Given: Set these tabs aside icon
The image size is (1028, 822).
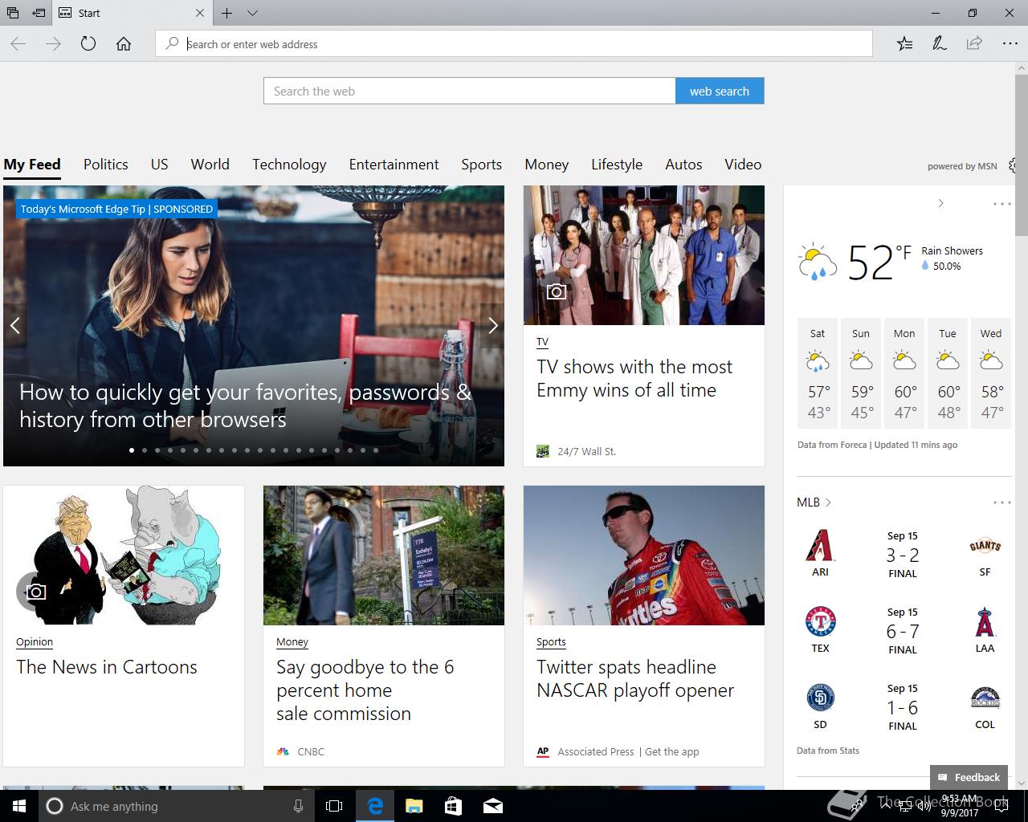Looking at the screenshot, I should 39,13.
